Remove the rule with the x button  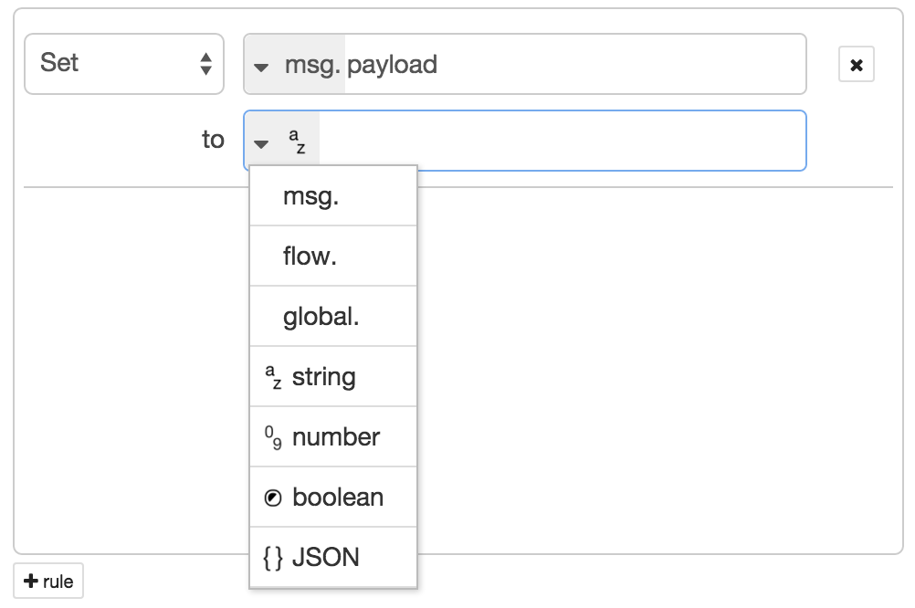[856, 64]
